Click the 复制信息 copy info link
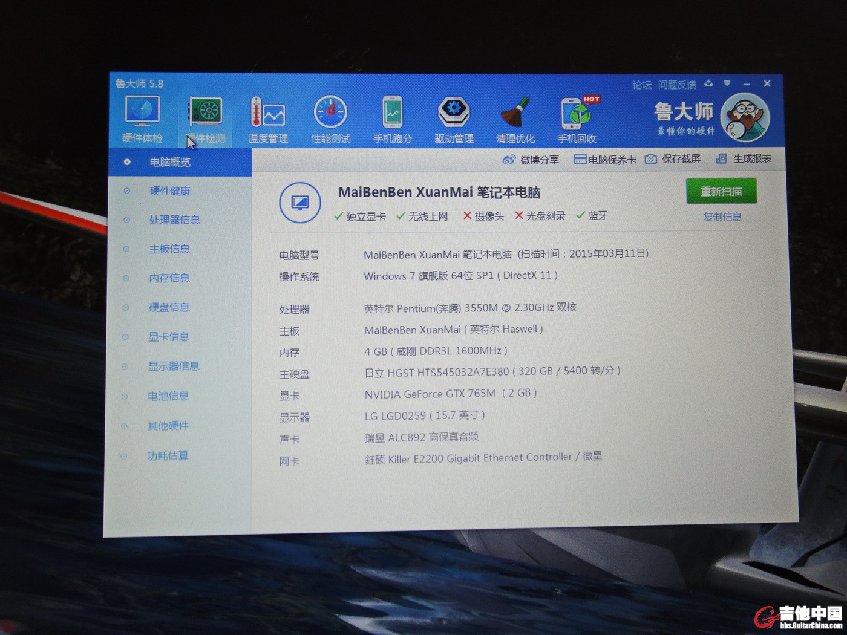 (x=722, y=217)
